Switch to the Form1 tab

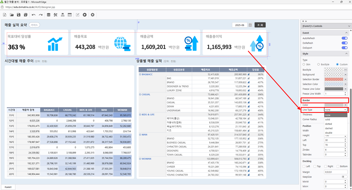coord(8,187)
